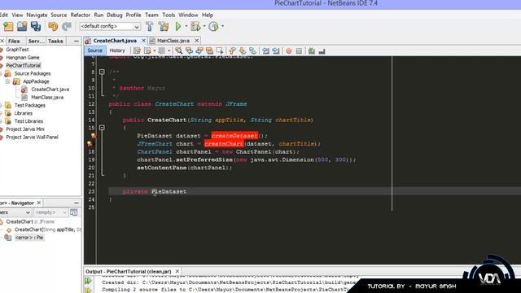The image size is (521, 293).
Task: Click the Shift Line Left icon
Action: (265, 50)
